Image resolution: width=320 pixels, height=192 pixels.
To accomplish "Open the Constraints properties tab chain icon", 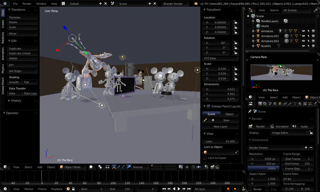I will coord(285,104).
